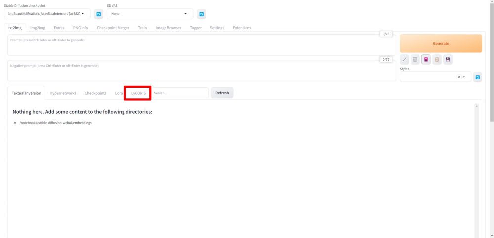Toggle the extra networks pink card icon
Image resolution: width=494 pixels, height=238 pixels.
pyautogui.click(x=426, y=59)
